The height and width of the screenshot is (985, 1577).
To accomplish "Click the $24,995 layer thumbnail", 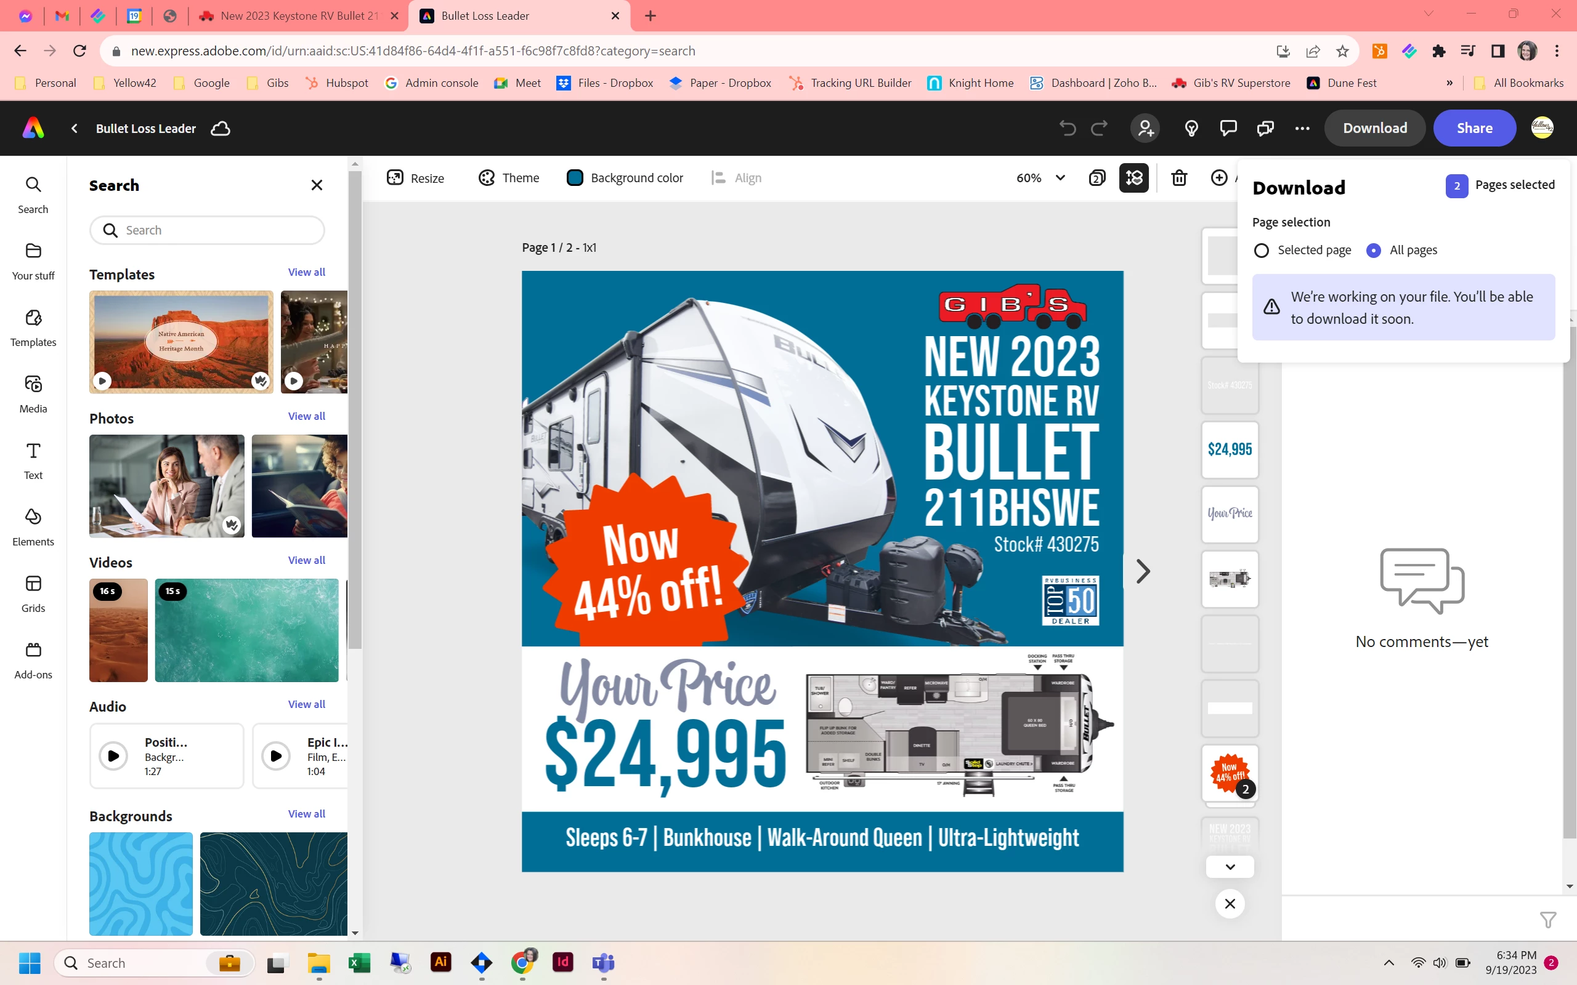I will (1230, 449).
